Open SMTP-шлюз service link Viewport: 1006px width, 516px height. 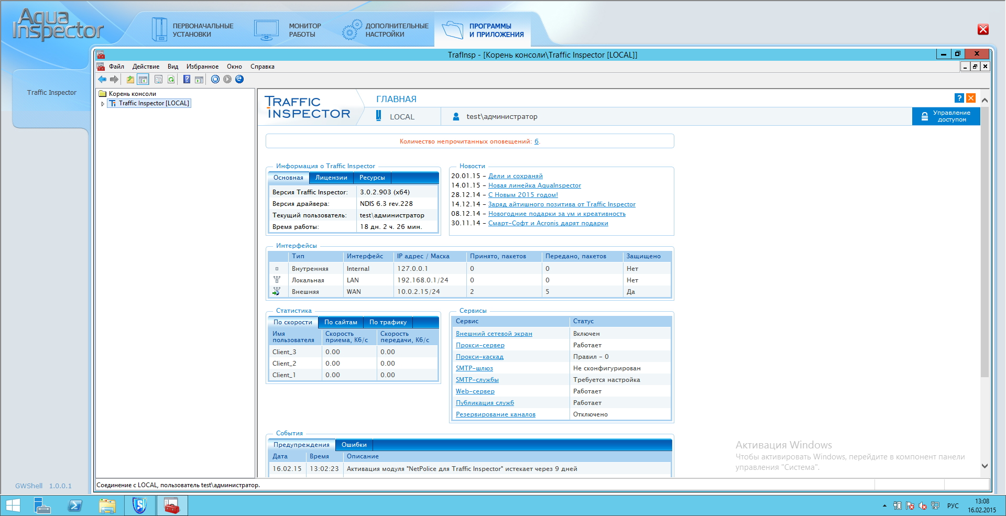coord(474,368)
